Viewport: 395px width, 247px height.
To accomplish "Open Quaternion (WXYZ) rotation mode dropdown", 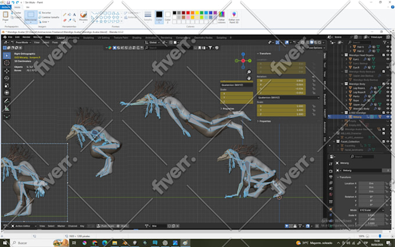I will pos(289,98).
